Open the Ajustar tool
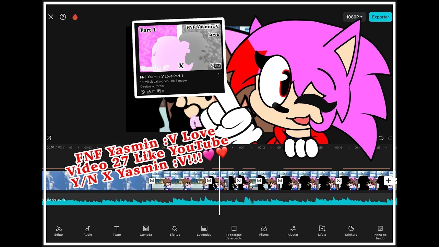439x247 pixels. pos(293,231)
